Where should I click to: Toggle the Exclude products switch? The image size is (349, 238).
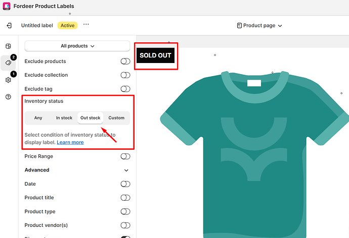125,62
